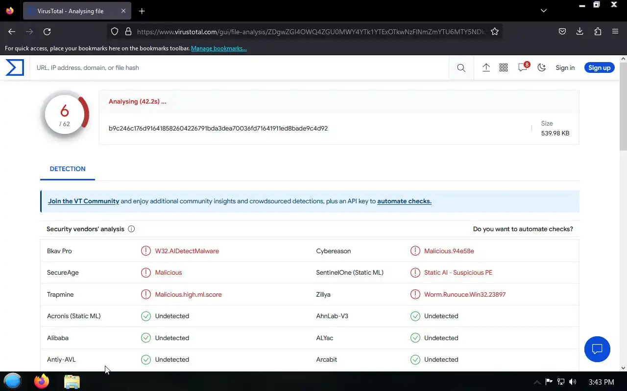
Task: Open the notifications icon with badge 8
Action: click(x=523, y=67)
